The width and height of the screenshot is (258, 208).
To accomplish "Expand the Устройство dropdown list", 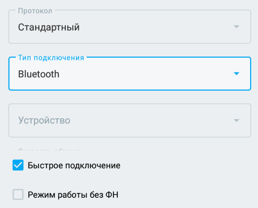I will (x=130, y=120).
